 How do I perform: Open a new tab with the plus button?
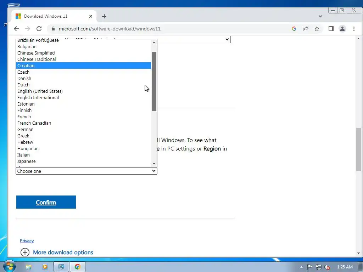click(104, 16)
